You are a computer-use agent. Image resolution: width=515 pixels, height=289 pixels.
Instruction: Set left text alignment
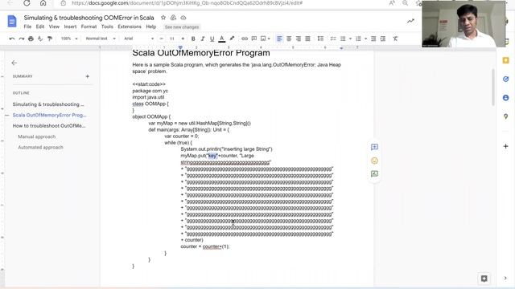[x=279, y=39]
